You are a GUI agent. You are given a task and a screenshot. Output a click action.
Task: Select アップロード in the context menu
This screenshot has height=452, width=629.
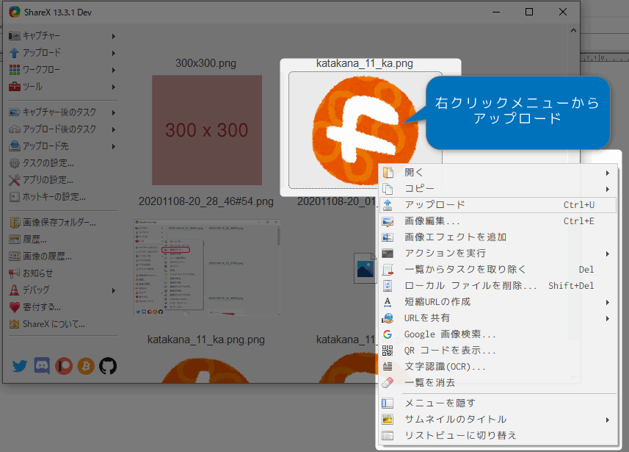point(498,205)
